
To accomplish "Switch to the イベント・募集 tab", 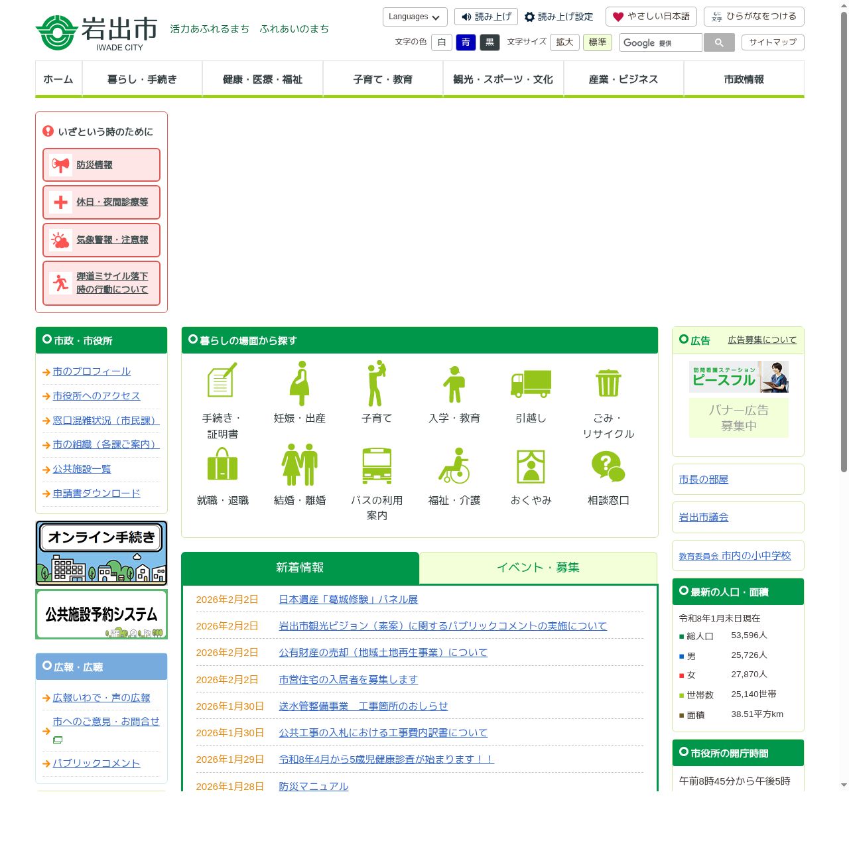I will pos(538,567).
